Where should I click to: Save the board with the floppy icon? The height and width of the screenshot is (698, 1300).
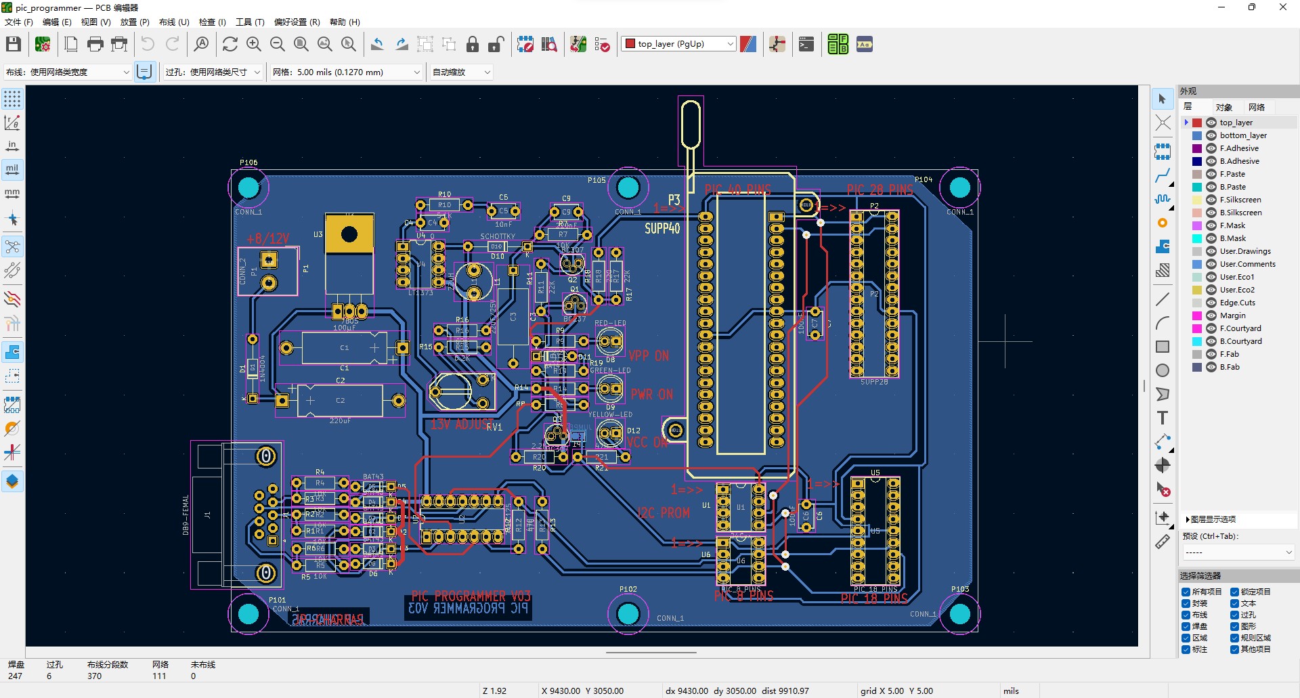[14, 45]
